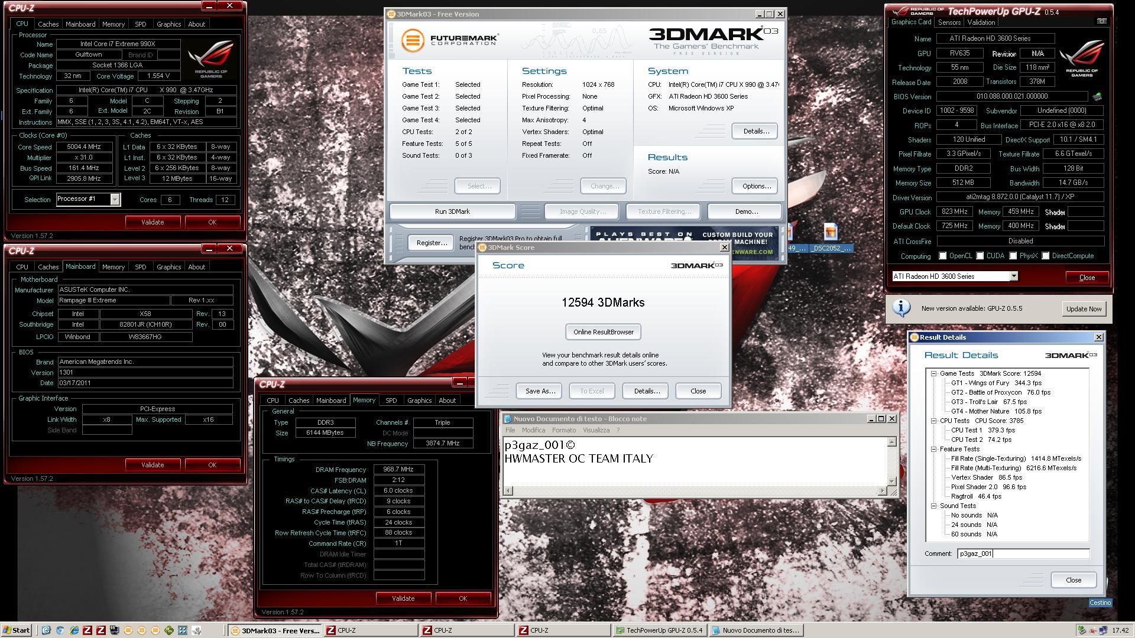This screenshot has height=638, width=1135.
Task: Open the Visualizza menu in Notepad
Action: coord(596,430)
